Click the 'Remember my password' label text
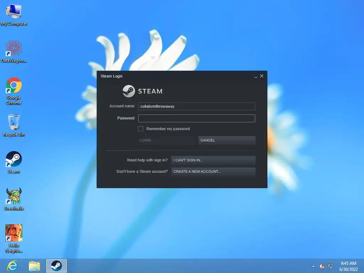This screenshot has height=273, width=364. pos(168,129)
